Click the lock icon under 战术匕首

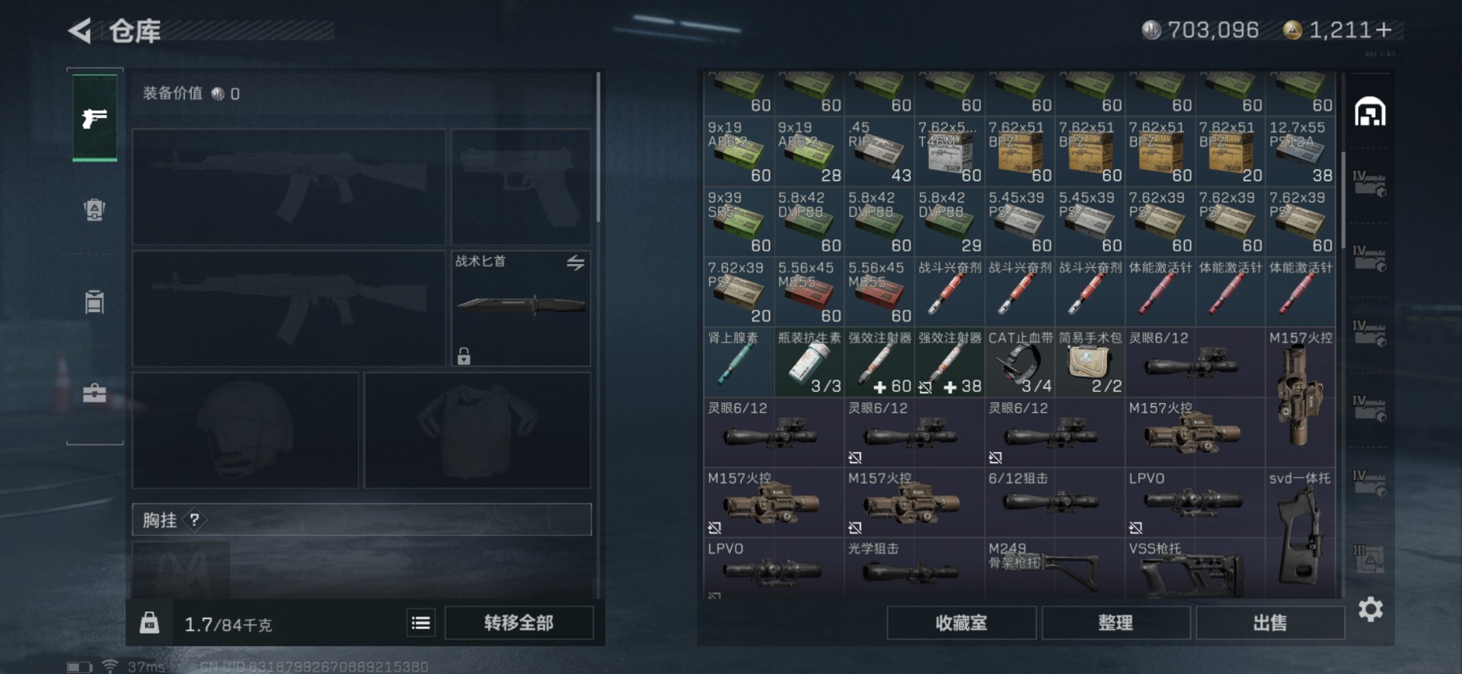point(464,355)
